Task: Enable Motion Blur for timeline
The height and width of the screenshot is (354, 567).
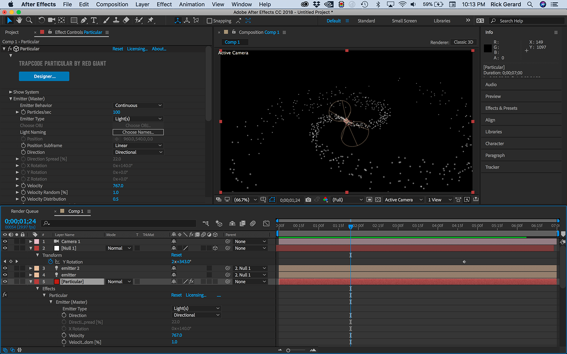Action: tap(253, 223)
